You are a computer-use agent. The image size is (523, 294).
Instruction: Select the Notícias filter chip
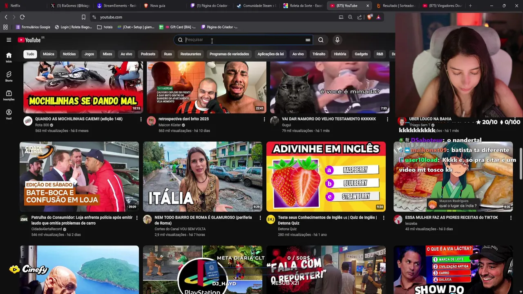point(69,54)
